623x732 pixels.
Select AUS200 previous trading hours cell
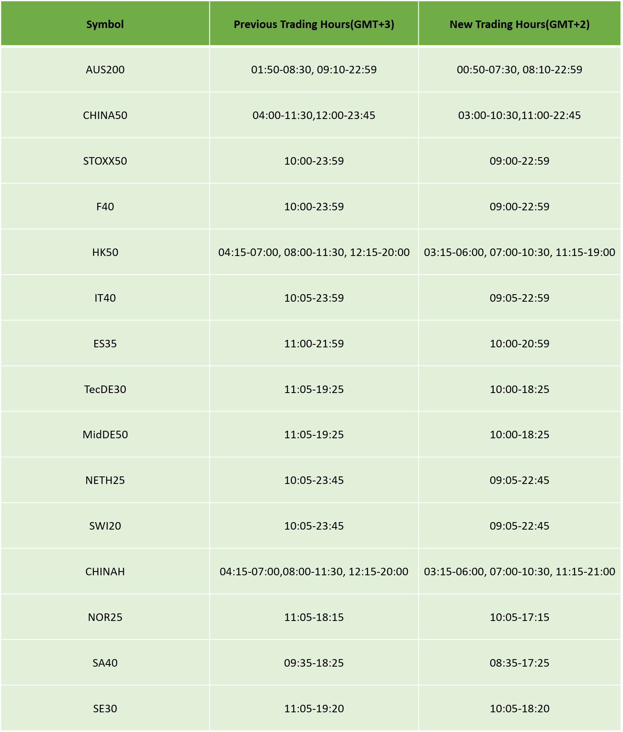pos(314,70)
